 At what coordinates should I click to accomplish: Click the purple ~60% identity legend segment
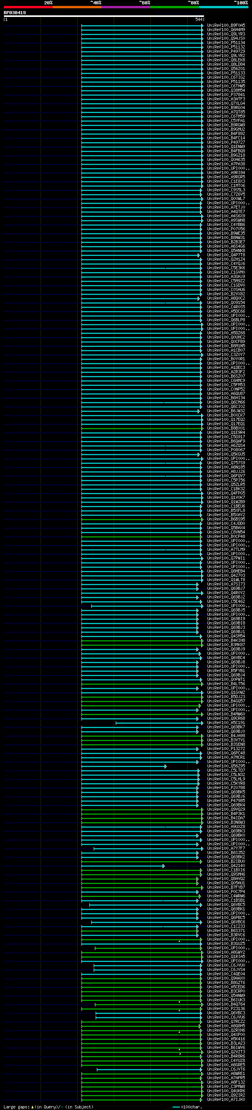pos(126,7)
